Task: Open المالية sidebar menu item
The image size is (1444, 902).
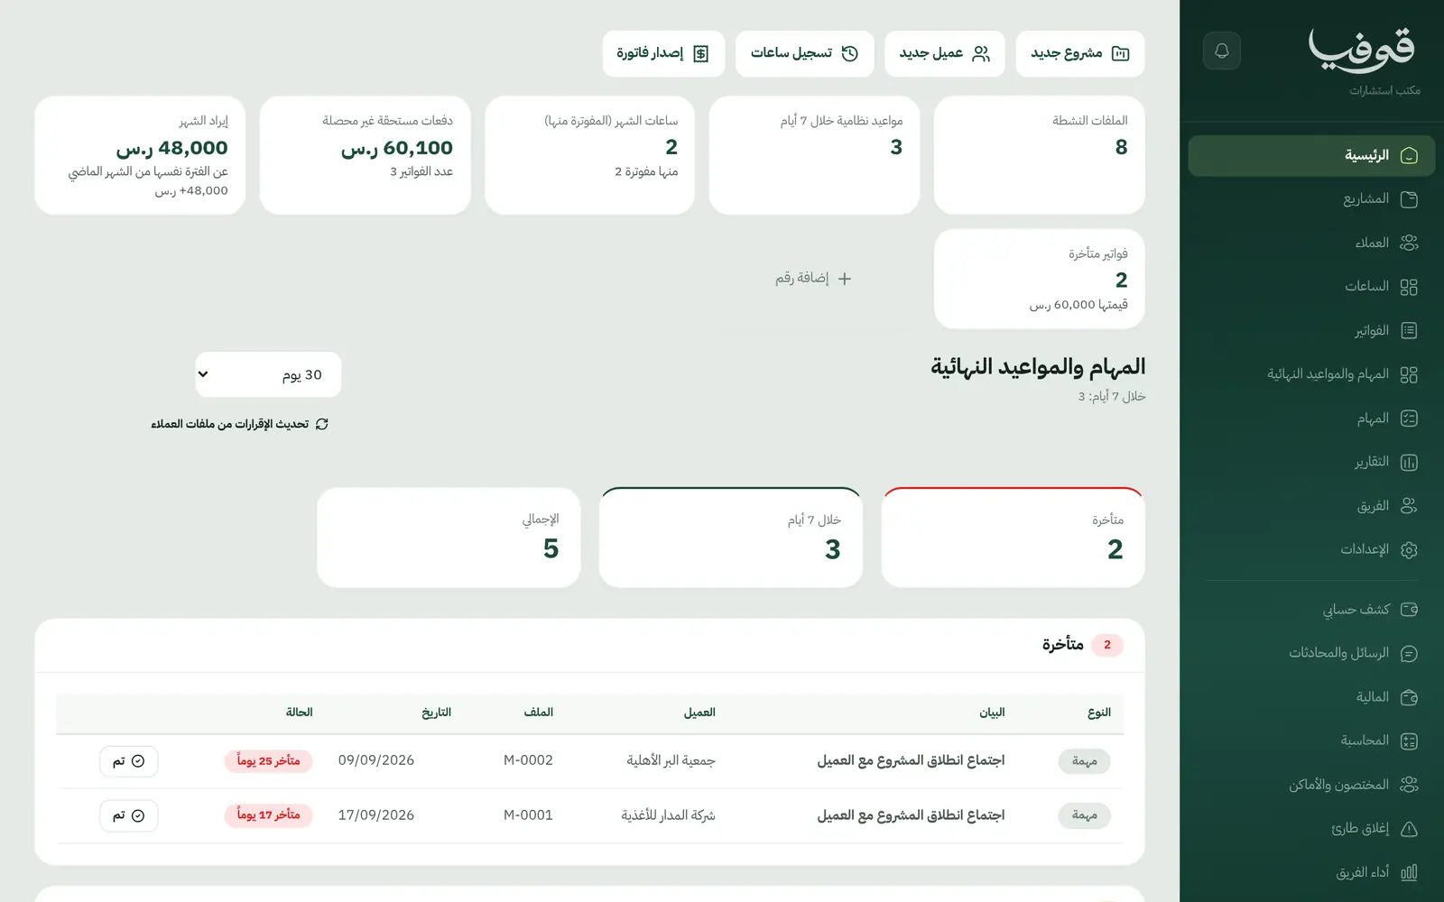Action: point(1311,697)
